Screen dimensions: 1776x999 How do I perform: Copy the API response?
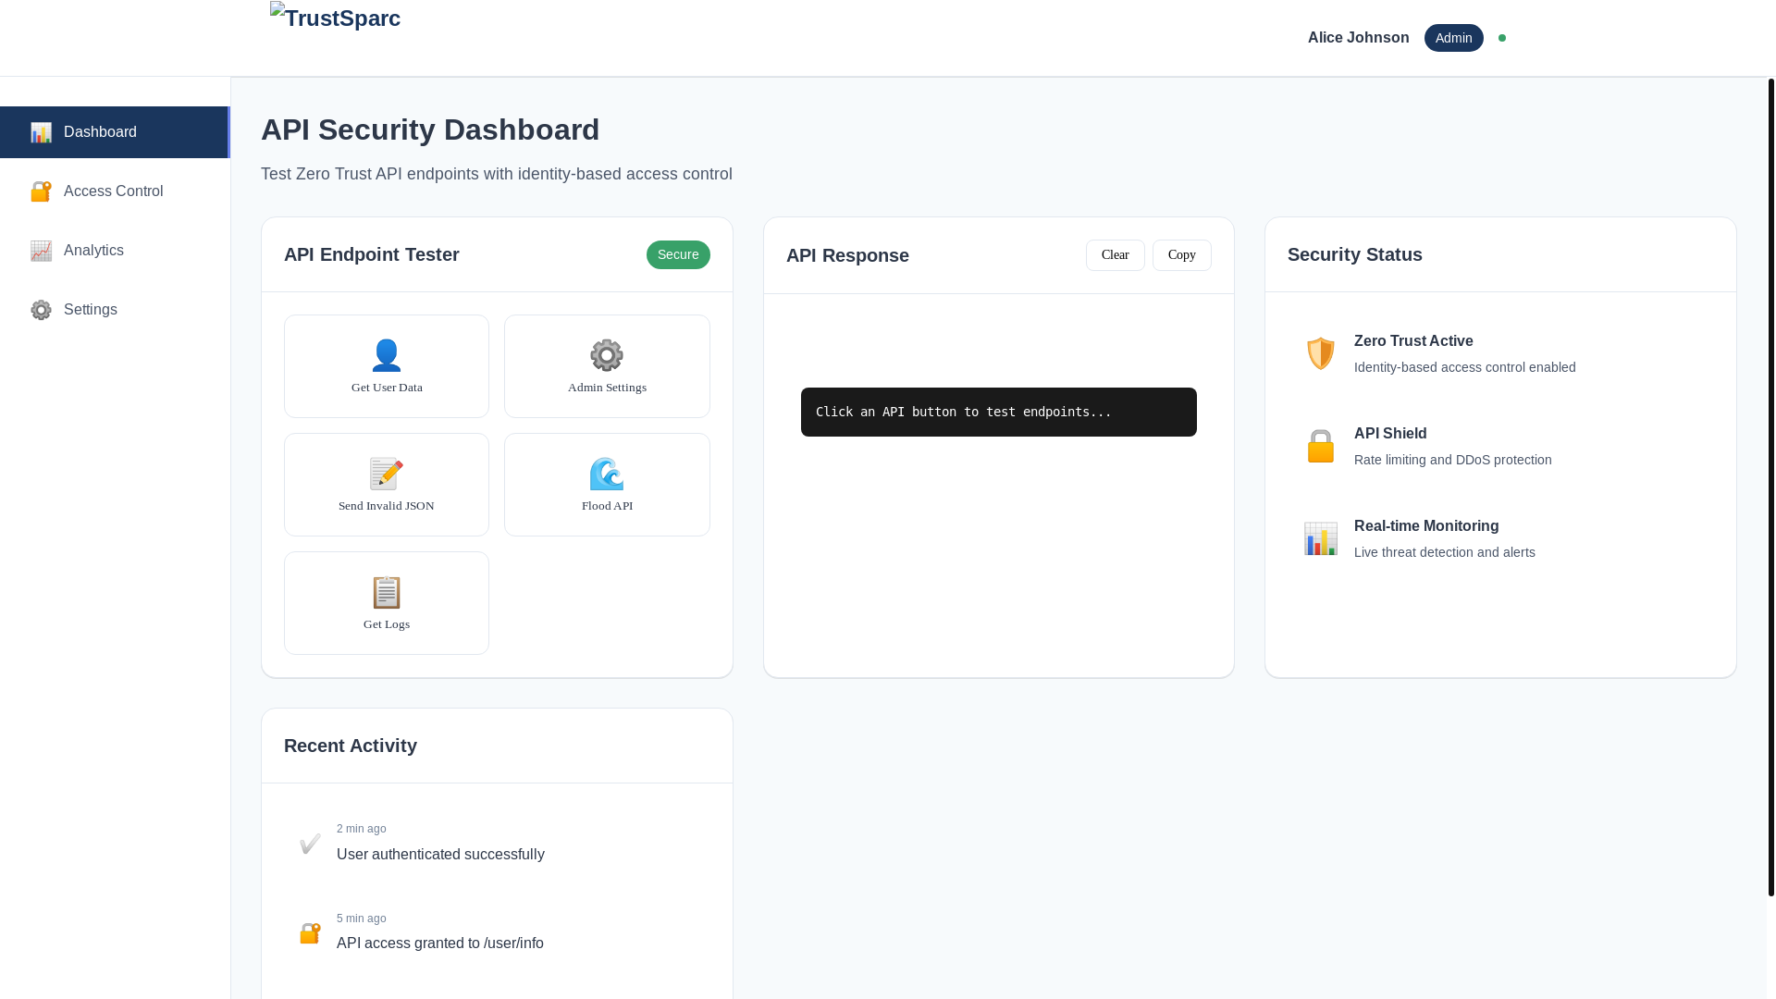pyautogui.click(x=1182, y=255)
